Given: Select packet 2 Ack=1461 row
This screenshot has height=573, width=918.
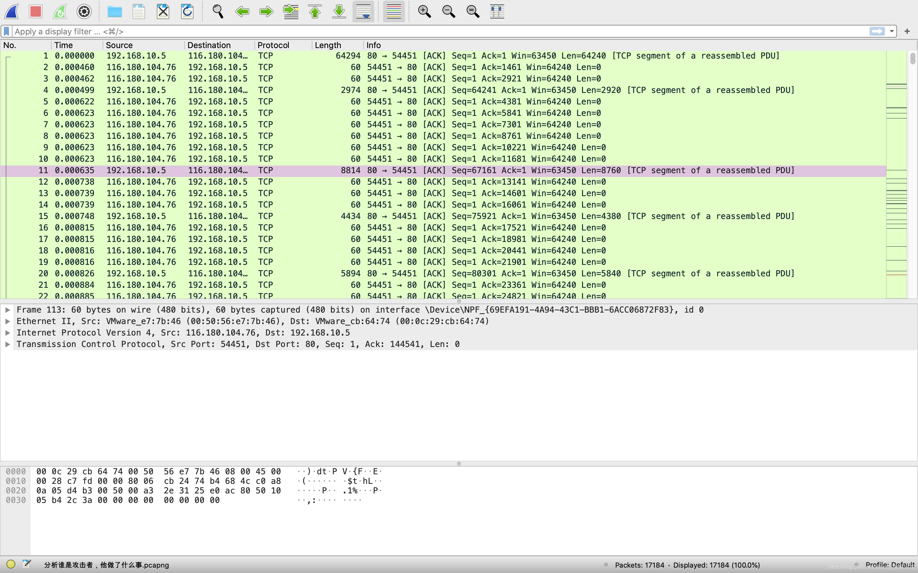Looking at the screenshot, I should tap(443, 67).
